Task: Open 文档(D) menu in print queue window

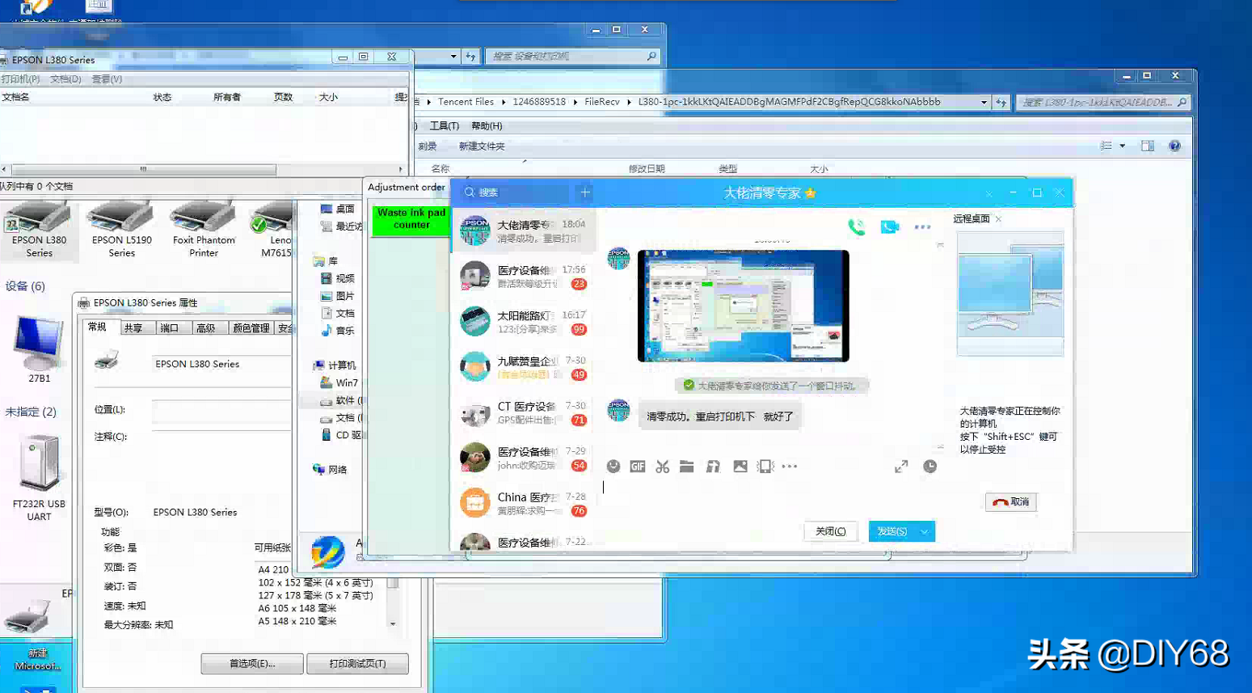Action: 65,79
